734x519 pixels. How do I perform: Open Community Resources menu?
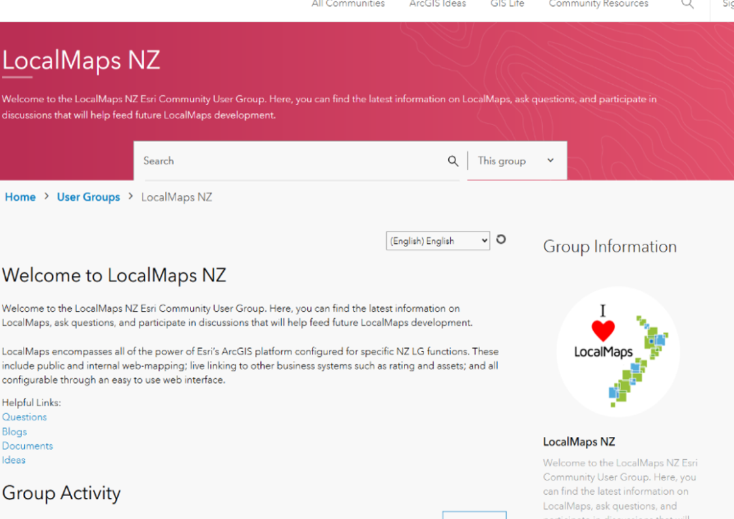[598, 4]
